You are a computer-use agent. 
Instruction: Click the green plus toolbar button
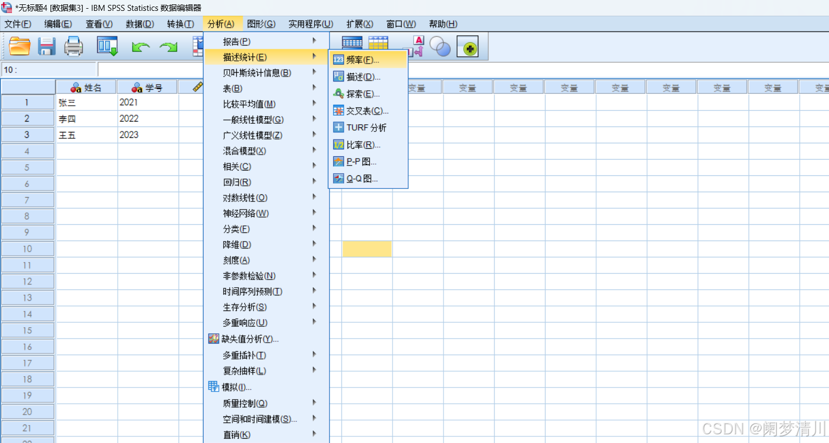(x=468, y=47)
